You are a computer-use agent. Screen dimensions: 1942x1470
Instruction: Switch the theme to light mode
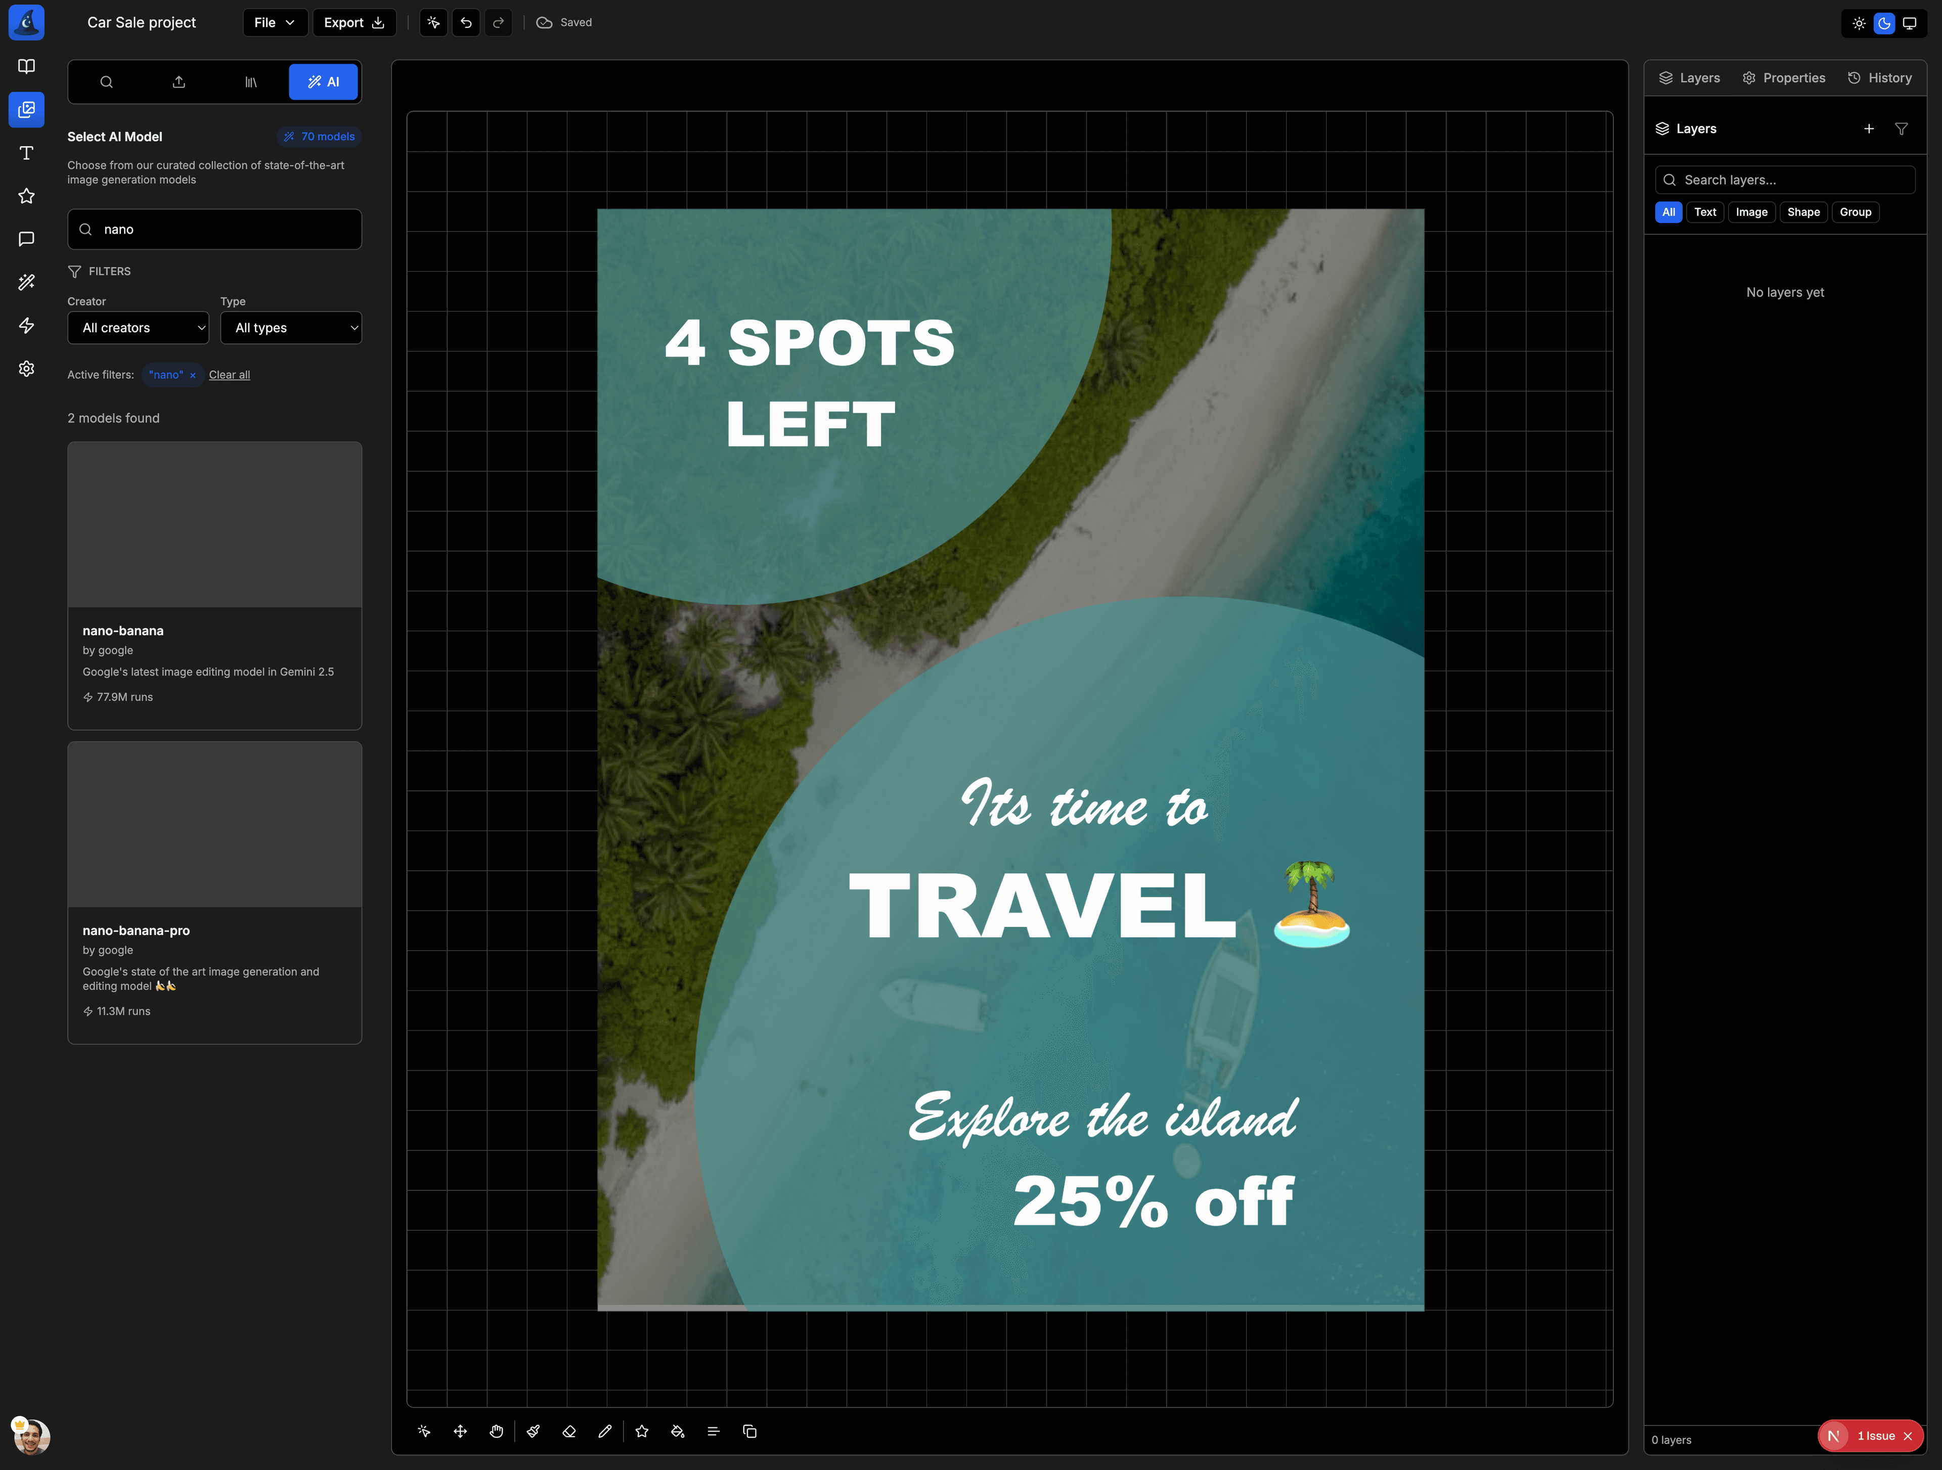tap(1859, 23)
